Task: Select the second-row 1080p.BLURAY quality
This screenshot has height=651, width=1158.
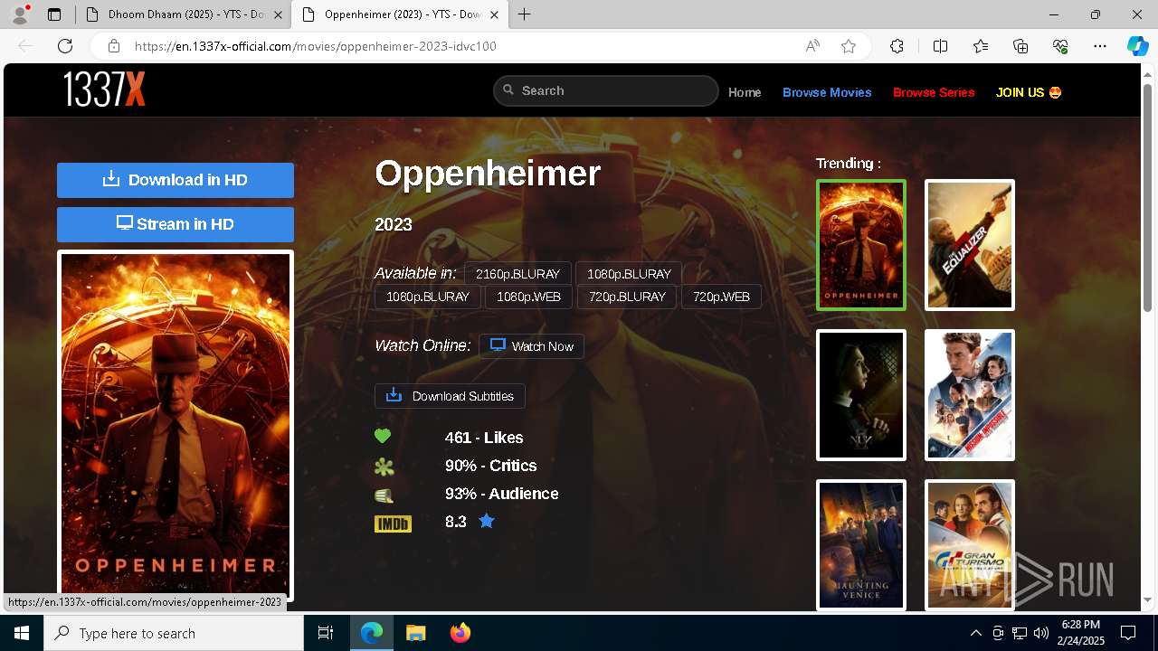Action: [x=428, y=297]
